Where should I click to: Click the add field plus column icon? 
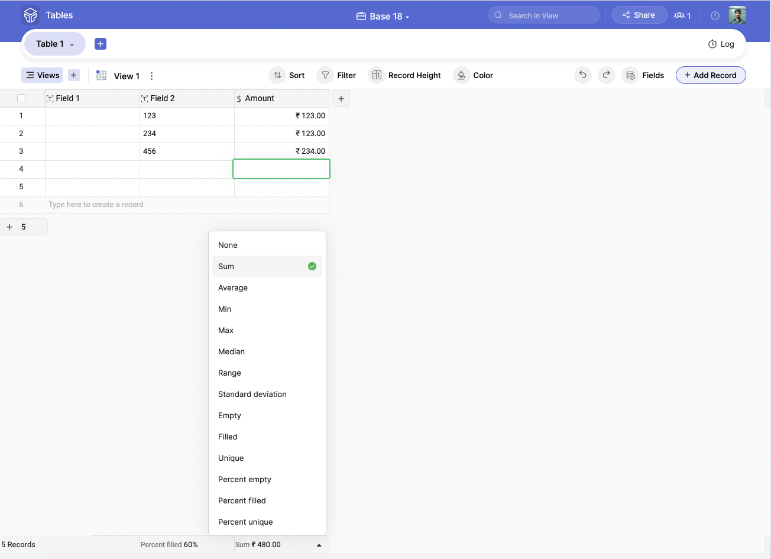tap(341, 99)
